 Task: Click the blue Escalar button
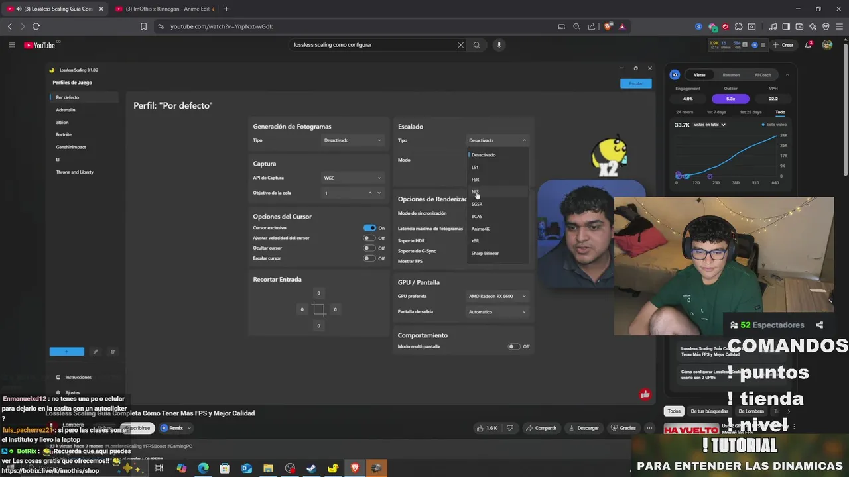pyautogui.click(x=635, y=83)
